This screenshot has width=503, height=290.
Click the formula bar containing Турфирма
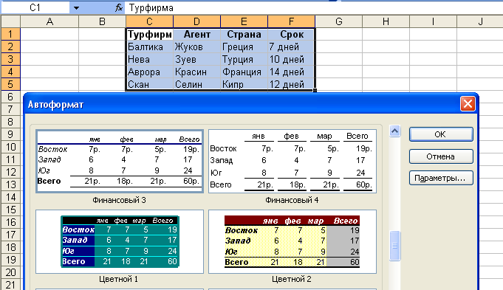[315, 7]
